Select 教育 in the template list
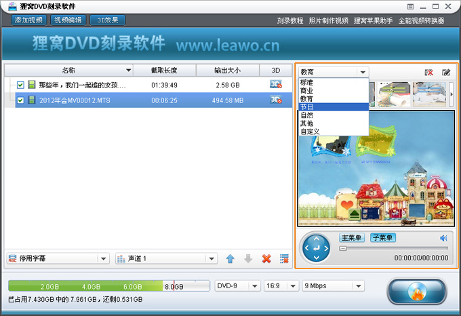The width and height of the screenshot is (461, 316). click(334, 99)
